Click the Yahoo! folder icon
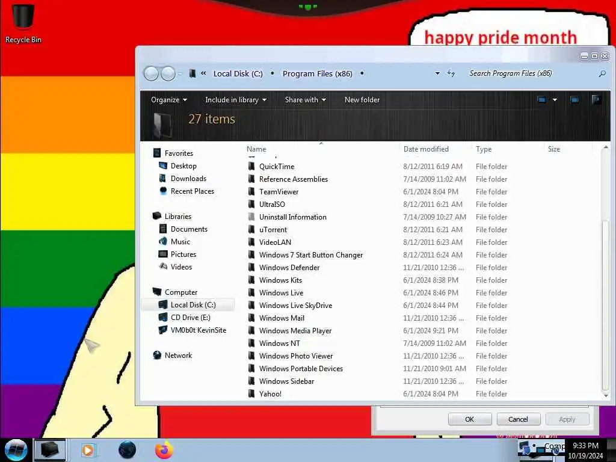This screenshot has width=616, height=462. coord(251,393)
